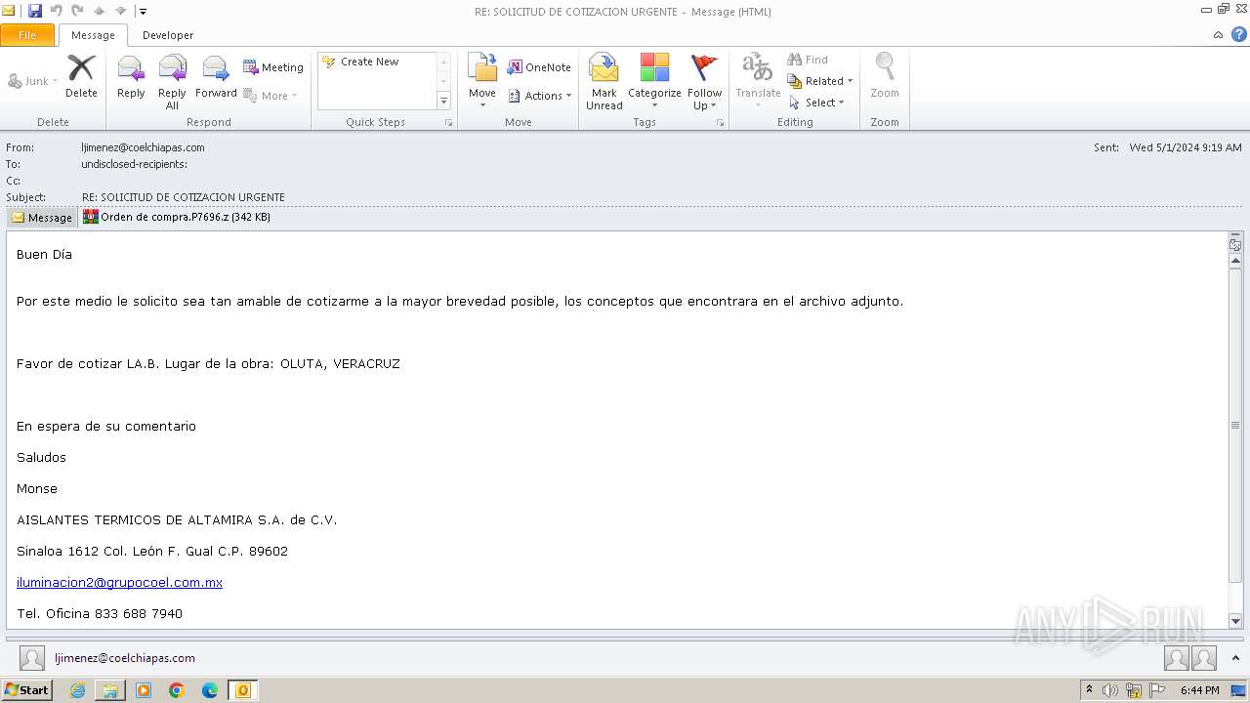Open Tags dialog launcher
The width and height of the screenshot is (1250, 703).
pos(721,123)
